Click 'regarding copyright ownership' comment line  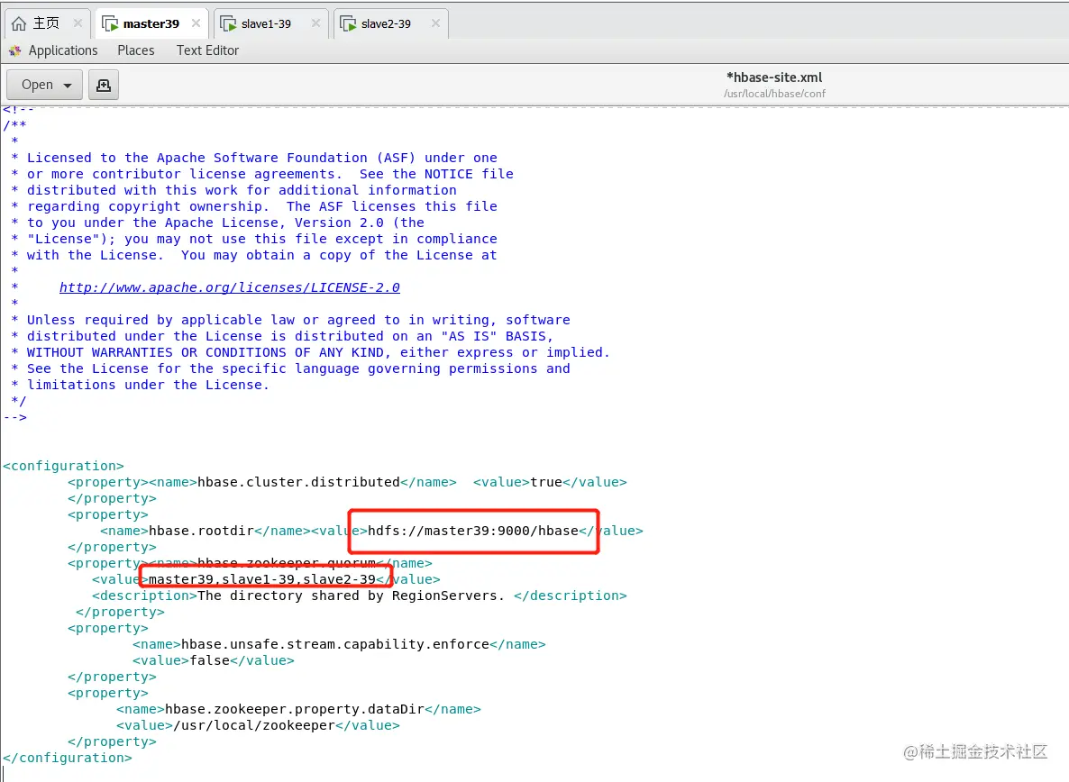(x=254, y=206)
